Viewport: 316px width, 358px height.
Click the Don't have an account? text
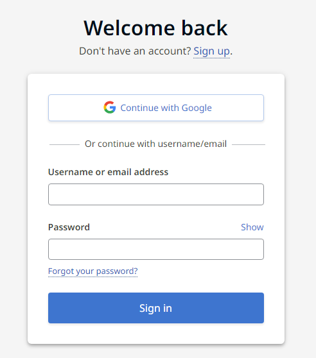[x=135, y=51]
